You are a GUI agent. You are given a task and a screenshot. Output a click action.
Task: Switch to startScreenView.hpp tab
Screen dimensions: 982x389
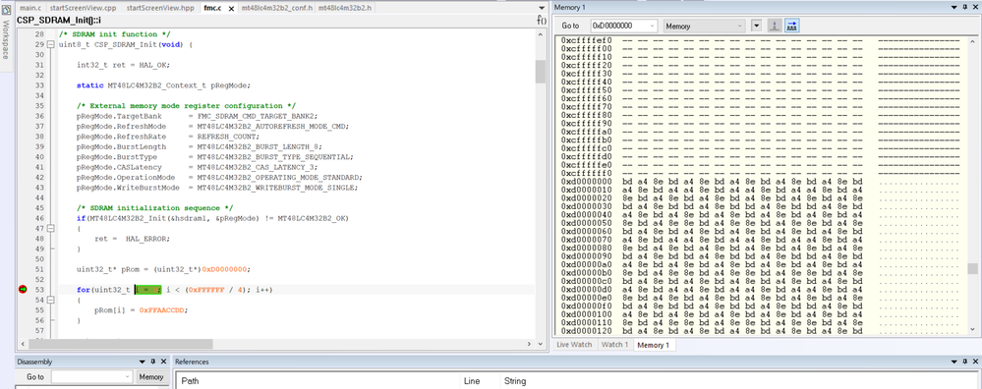160,8
